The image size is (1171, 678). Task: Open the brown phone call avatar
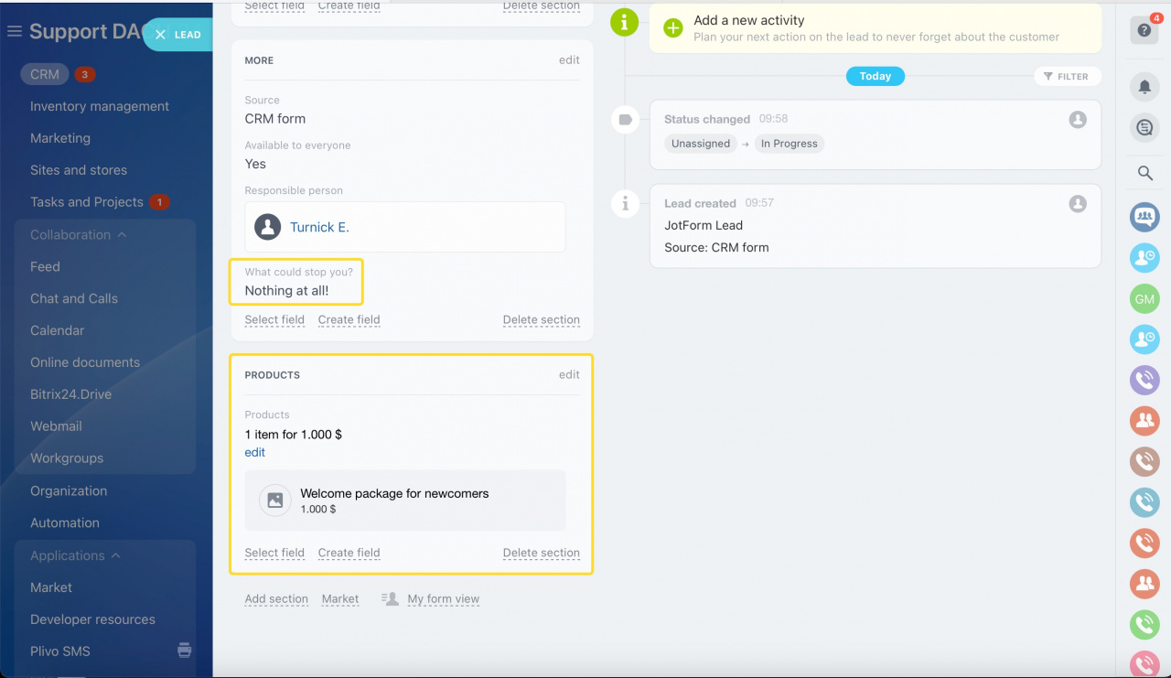click(x=1144, y=461)
